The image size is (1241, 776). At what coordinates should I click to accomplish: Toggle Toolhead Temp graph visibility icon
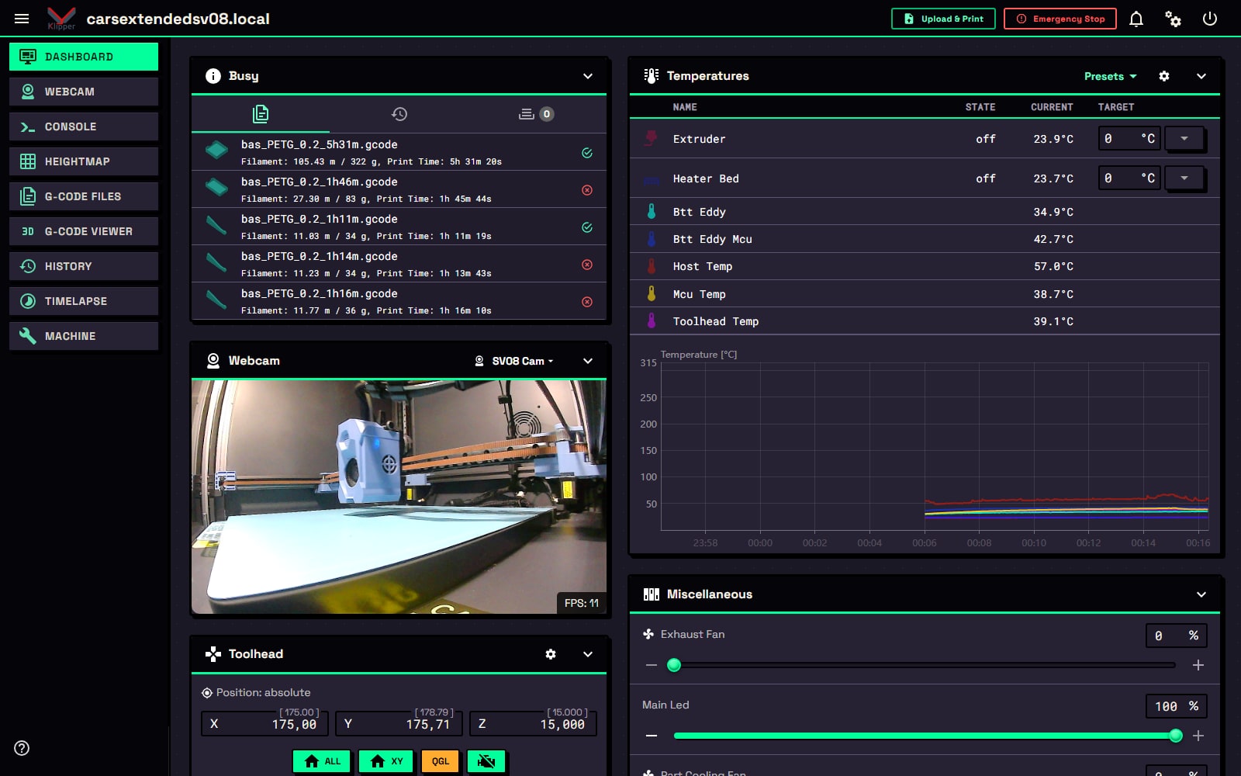coord(652,321)
